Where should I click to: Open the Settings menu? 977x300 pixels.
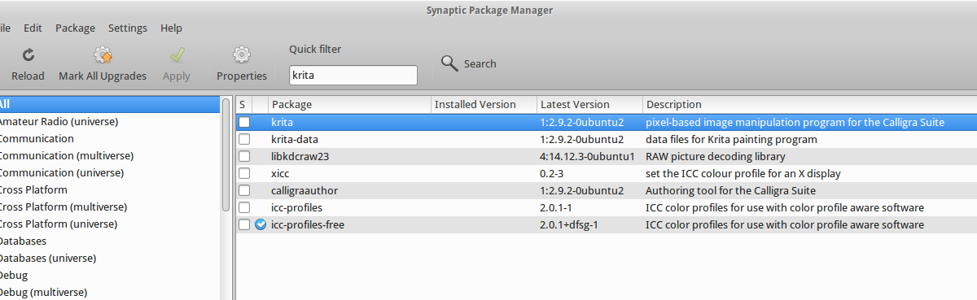point(128,28)
